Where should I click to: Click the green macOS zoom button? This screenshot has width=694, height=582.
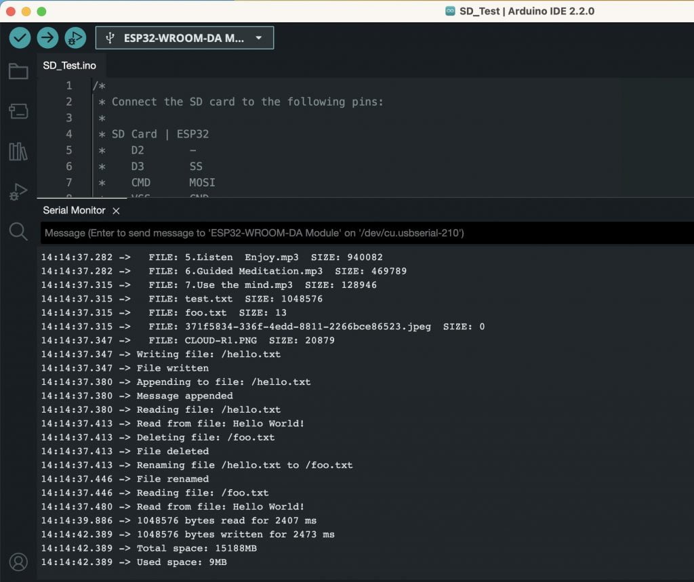pyautogui.click(x=41, y=12)
